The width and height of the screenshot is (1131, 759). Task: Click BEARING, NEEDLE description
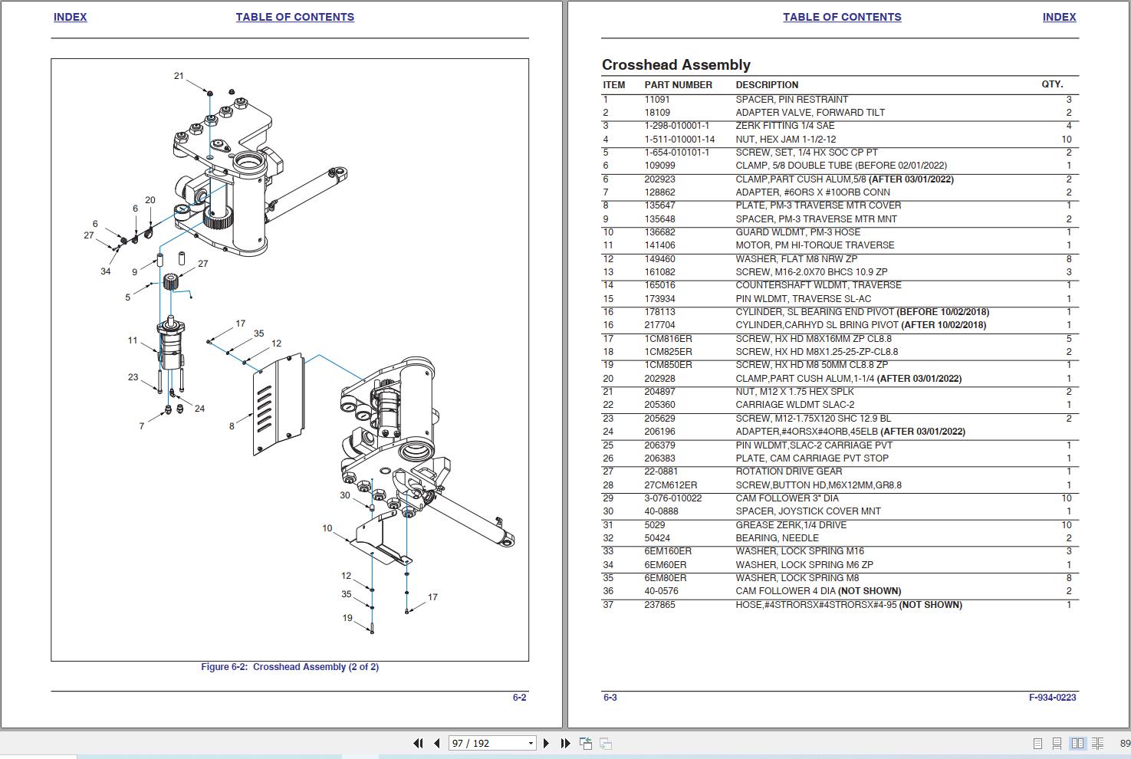coord(778,538)
